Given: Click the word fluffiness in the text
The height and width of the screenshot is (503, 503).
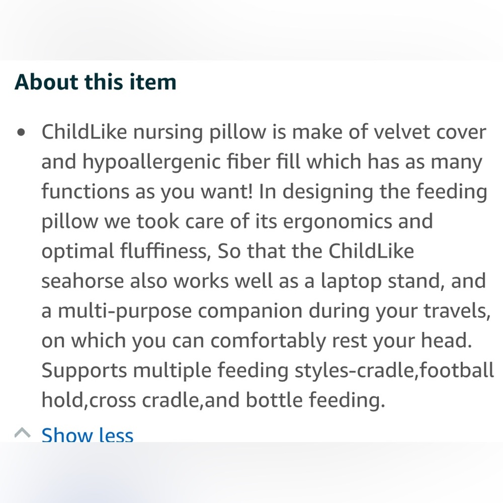Looking at the screenshot, I should (x=165, y=251).
